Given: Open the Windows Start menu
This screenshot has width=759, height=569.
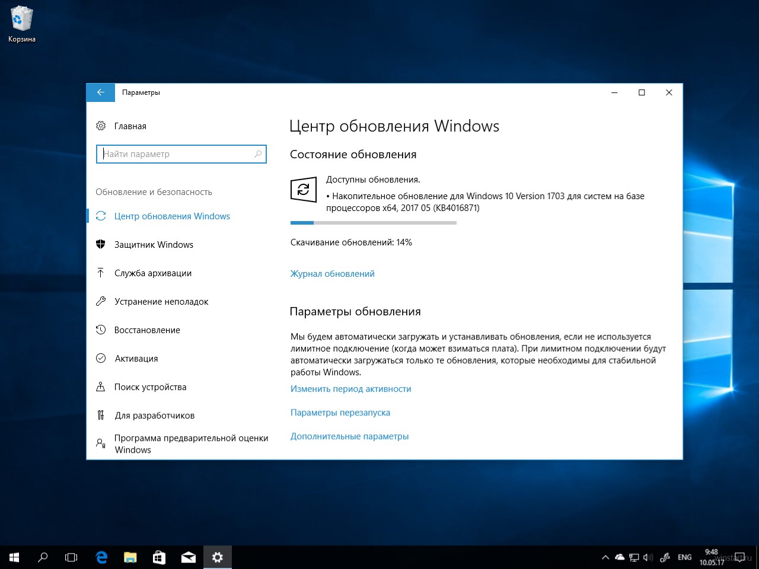Looking at the screenshot, I should pyautogui.click(x=14, y=557).
